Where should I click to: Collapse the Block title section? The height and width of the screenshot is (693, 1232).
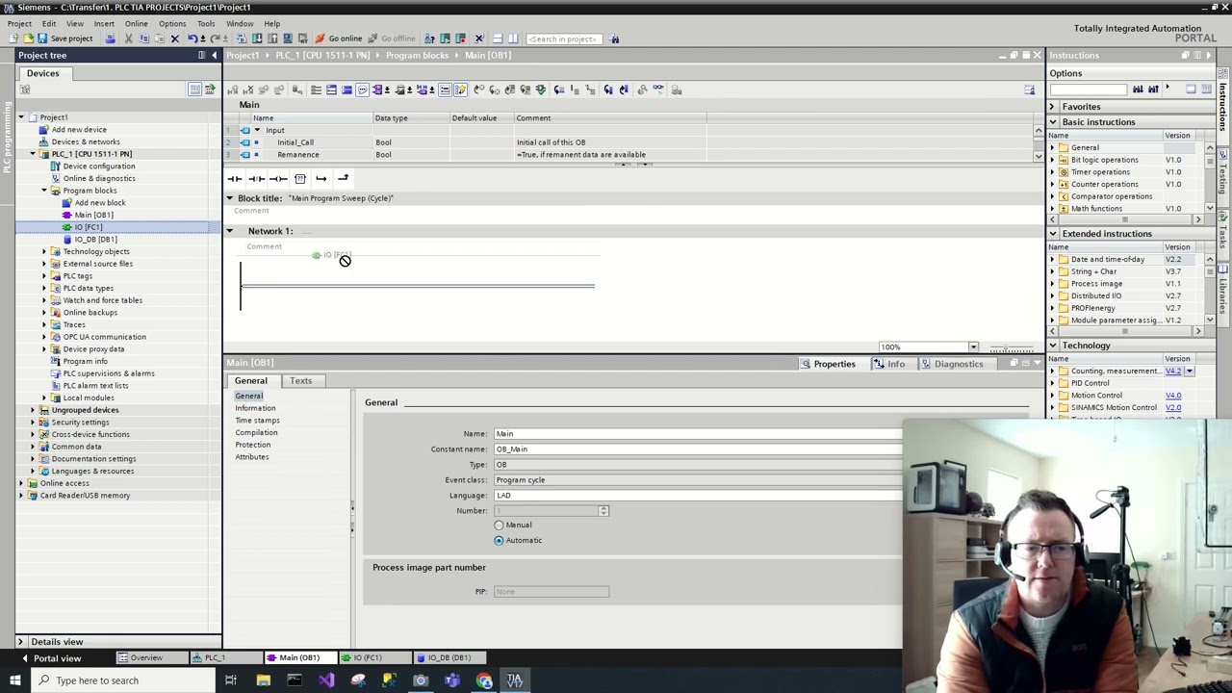click(x=229, y=198)
